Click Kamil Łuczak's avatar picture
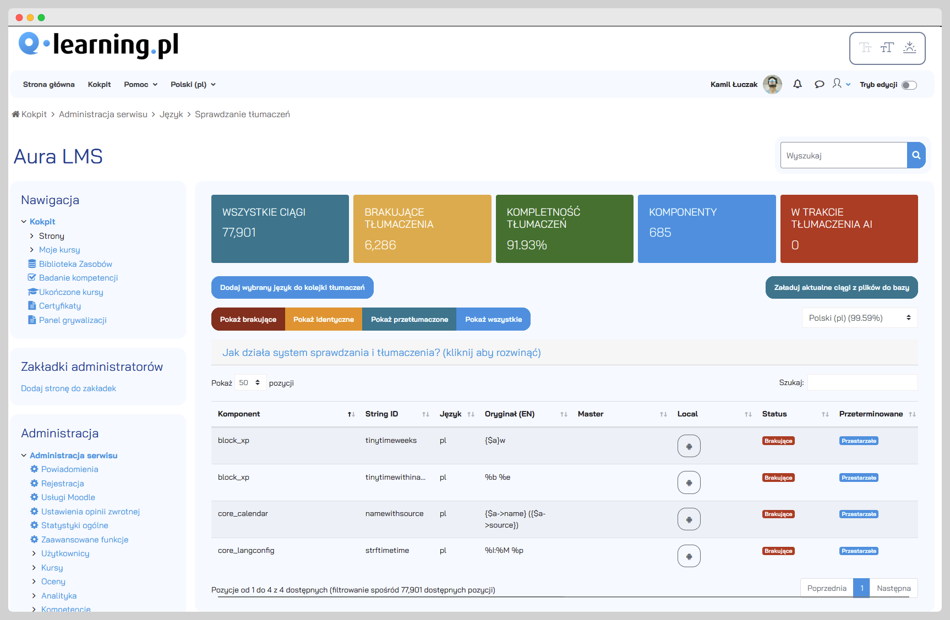This screenshot has width=950, height=620. click(772, 84)
